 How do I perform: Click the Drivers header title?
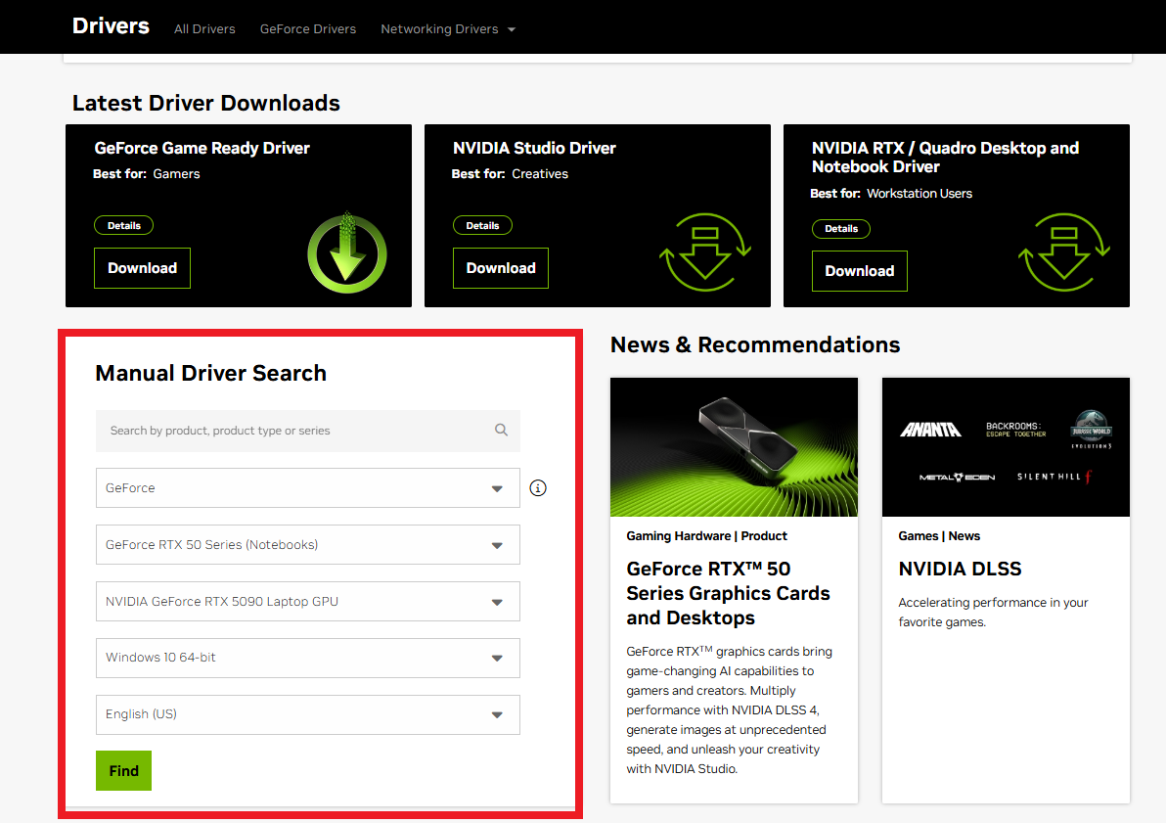tap(111, 26)
